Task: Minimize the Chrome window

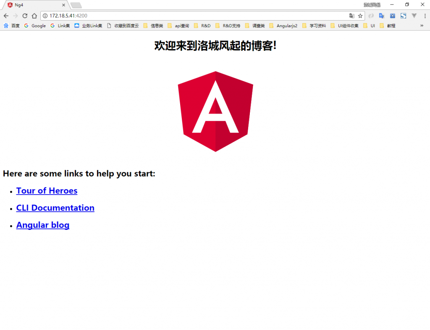Action: click(x=392, y=5)
